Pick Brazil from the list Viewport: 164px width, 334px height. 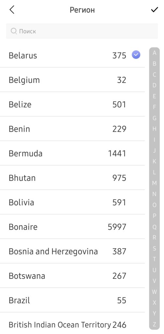(73, 300)
